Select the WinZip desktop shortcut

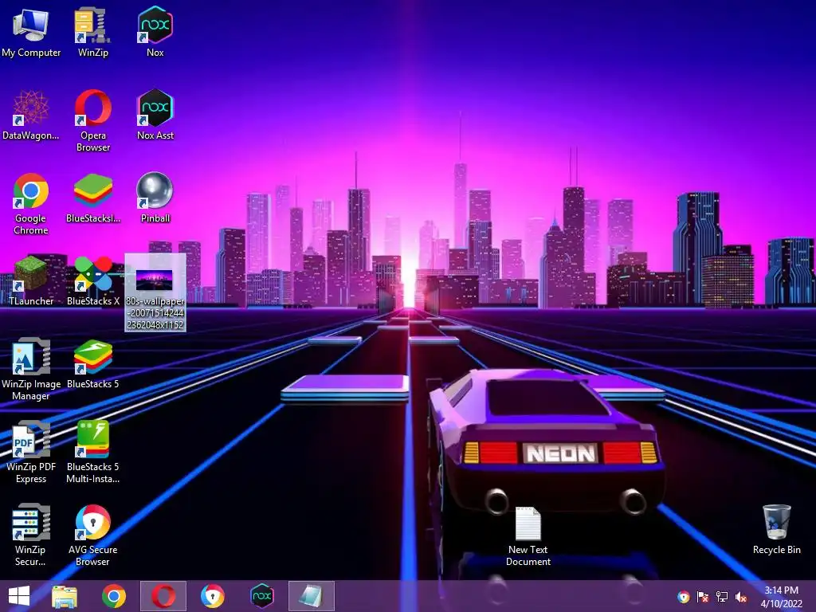[92, 31]
